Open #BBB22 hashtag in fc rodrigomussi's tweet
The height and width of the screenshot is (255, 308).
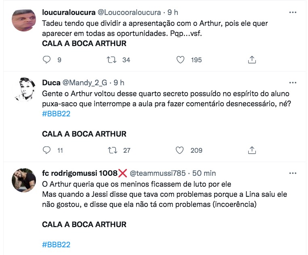pos(56,244)
